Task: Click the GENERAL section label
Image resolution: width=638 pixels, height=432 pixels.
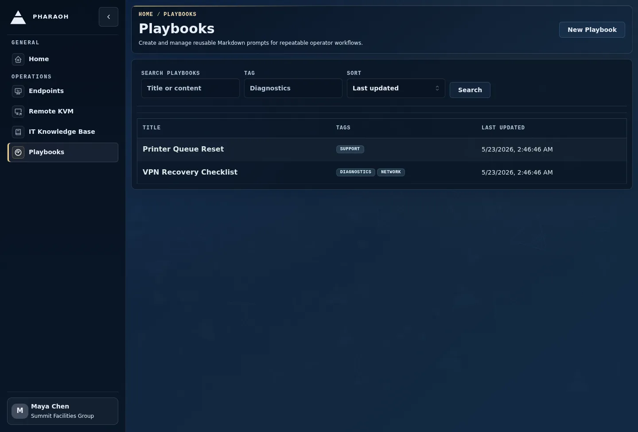Action: (x=25, y=43)
